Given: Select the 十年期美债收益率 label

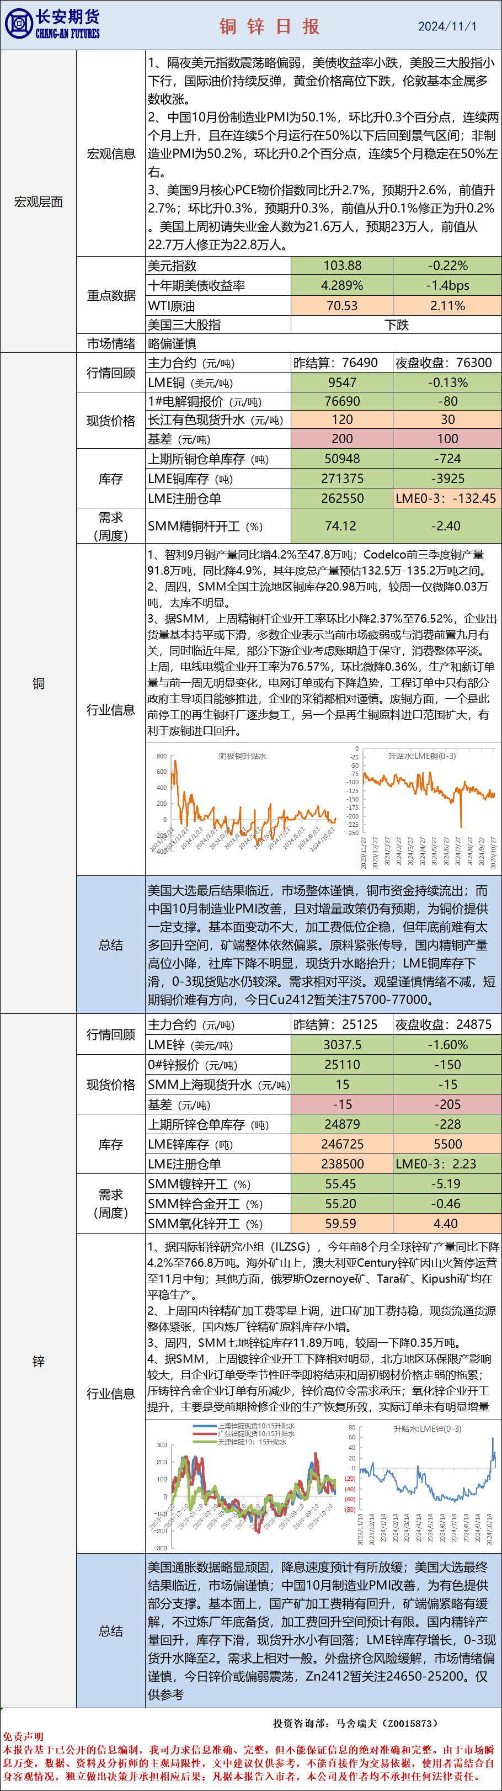Looking at the screenshot, I should pos(196,285).
